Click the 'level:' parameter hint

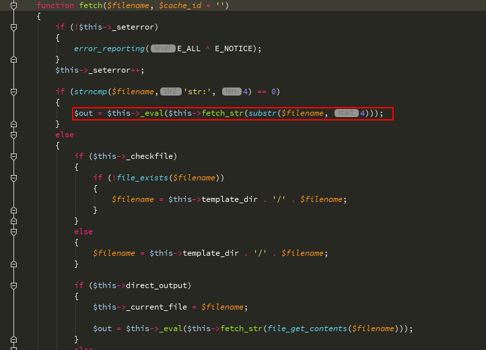point(163,48)
